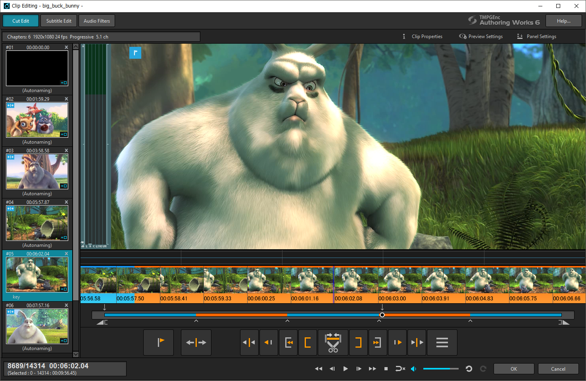Click the split marker icon on chapter #03
Viewport: 586px width, 381px height.
11,157
